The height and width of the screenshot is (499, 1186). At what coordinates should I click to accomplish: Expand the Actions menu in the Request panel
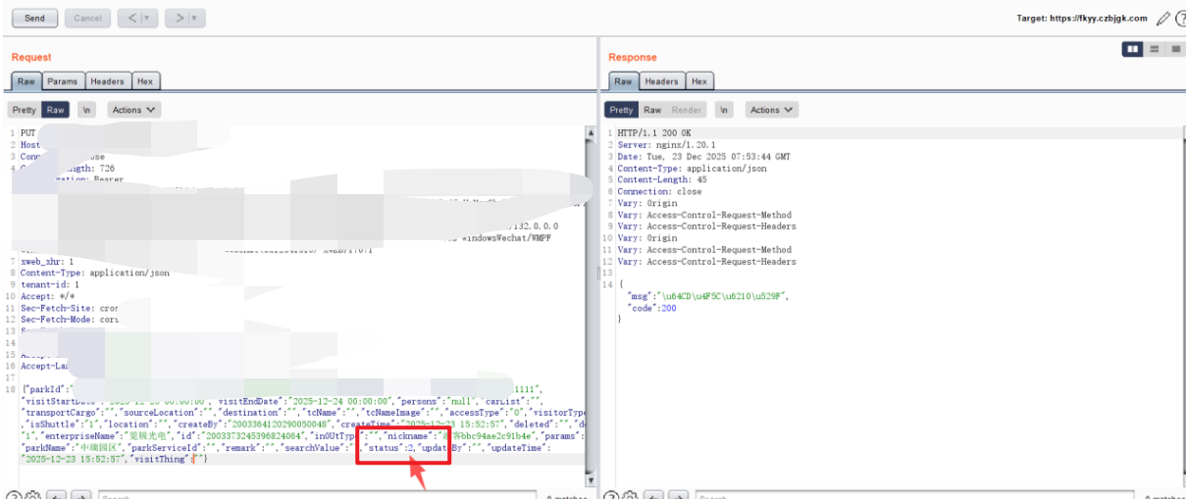tap(134, 110)
